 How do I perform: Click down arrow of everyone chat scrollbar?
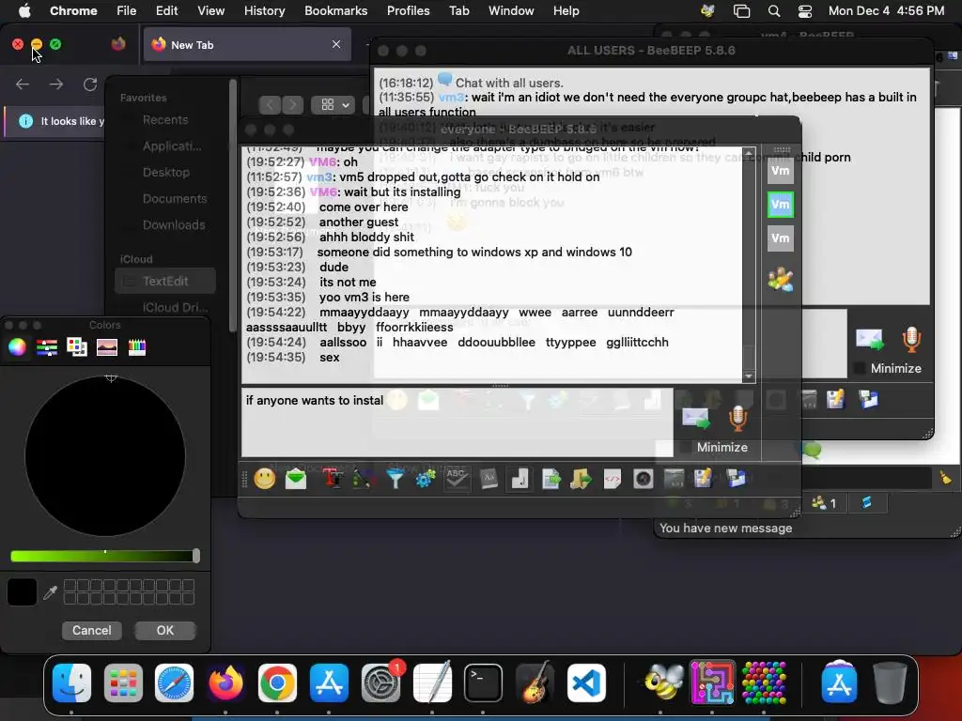749,376
